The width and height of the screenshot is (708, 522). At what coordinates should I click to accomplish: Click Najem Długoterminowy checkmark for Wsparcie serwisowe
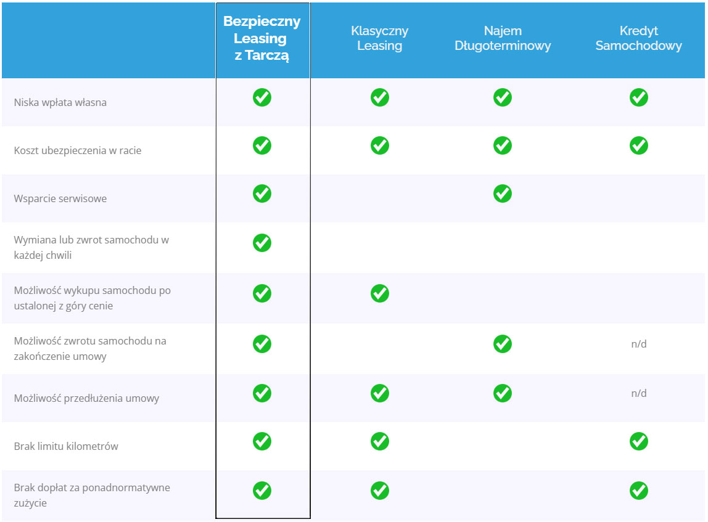[503, 194]
